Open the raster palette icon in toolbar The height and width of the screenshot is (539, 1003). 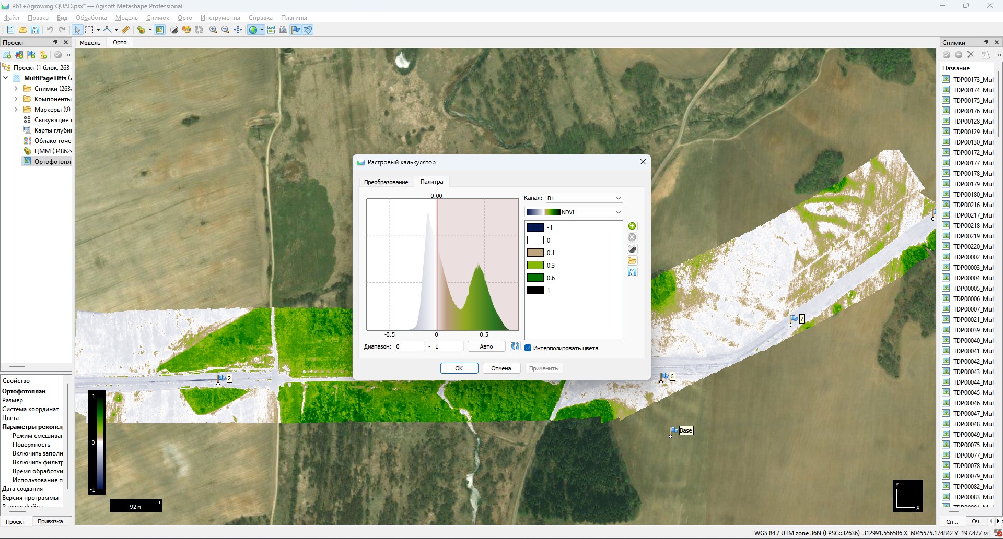pyautogui.click(x=186, y=30)
